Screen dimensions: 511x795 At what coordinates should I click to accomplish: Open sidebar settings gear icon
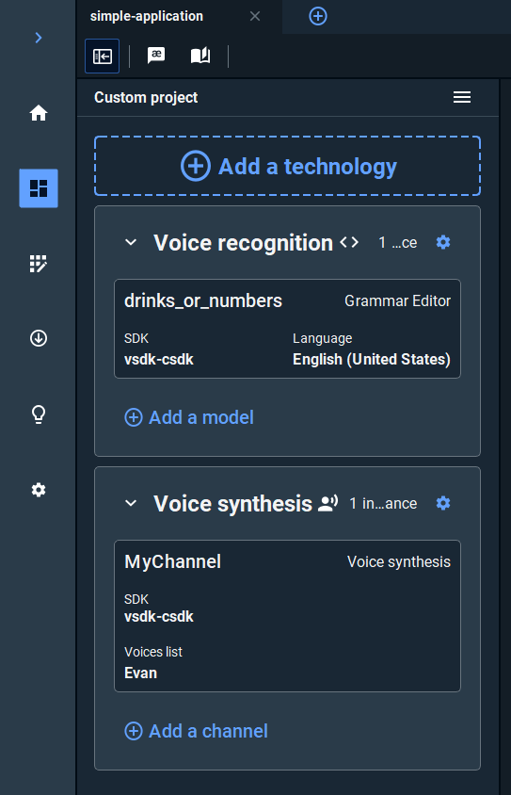point(39,490)
